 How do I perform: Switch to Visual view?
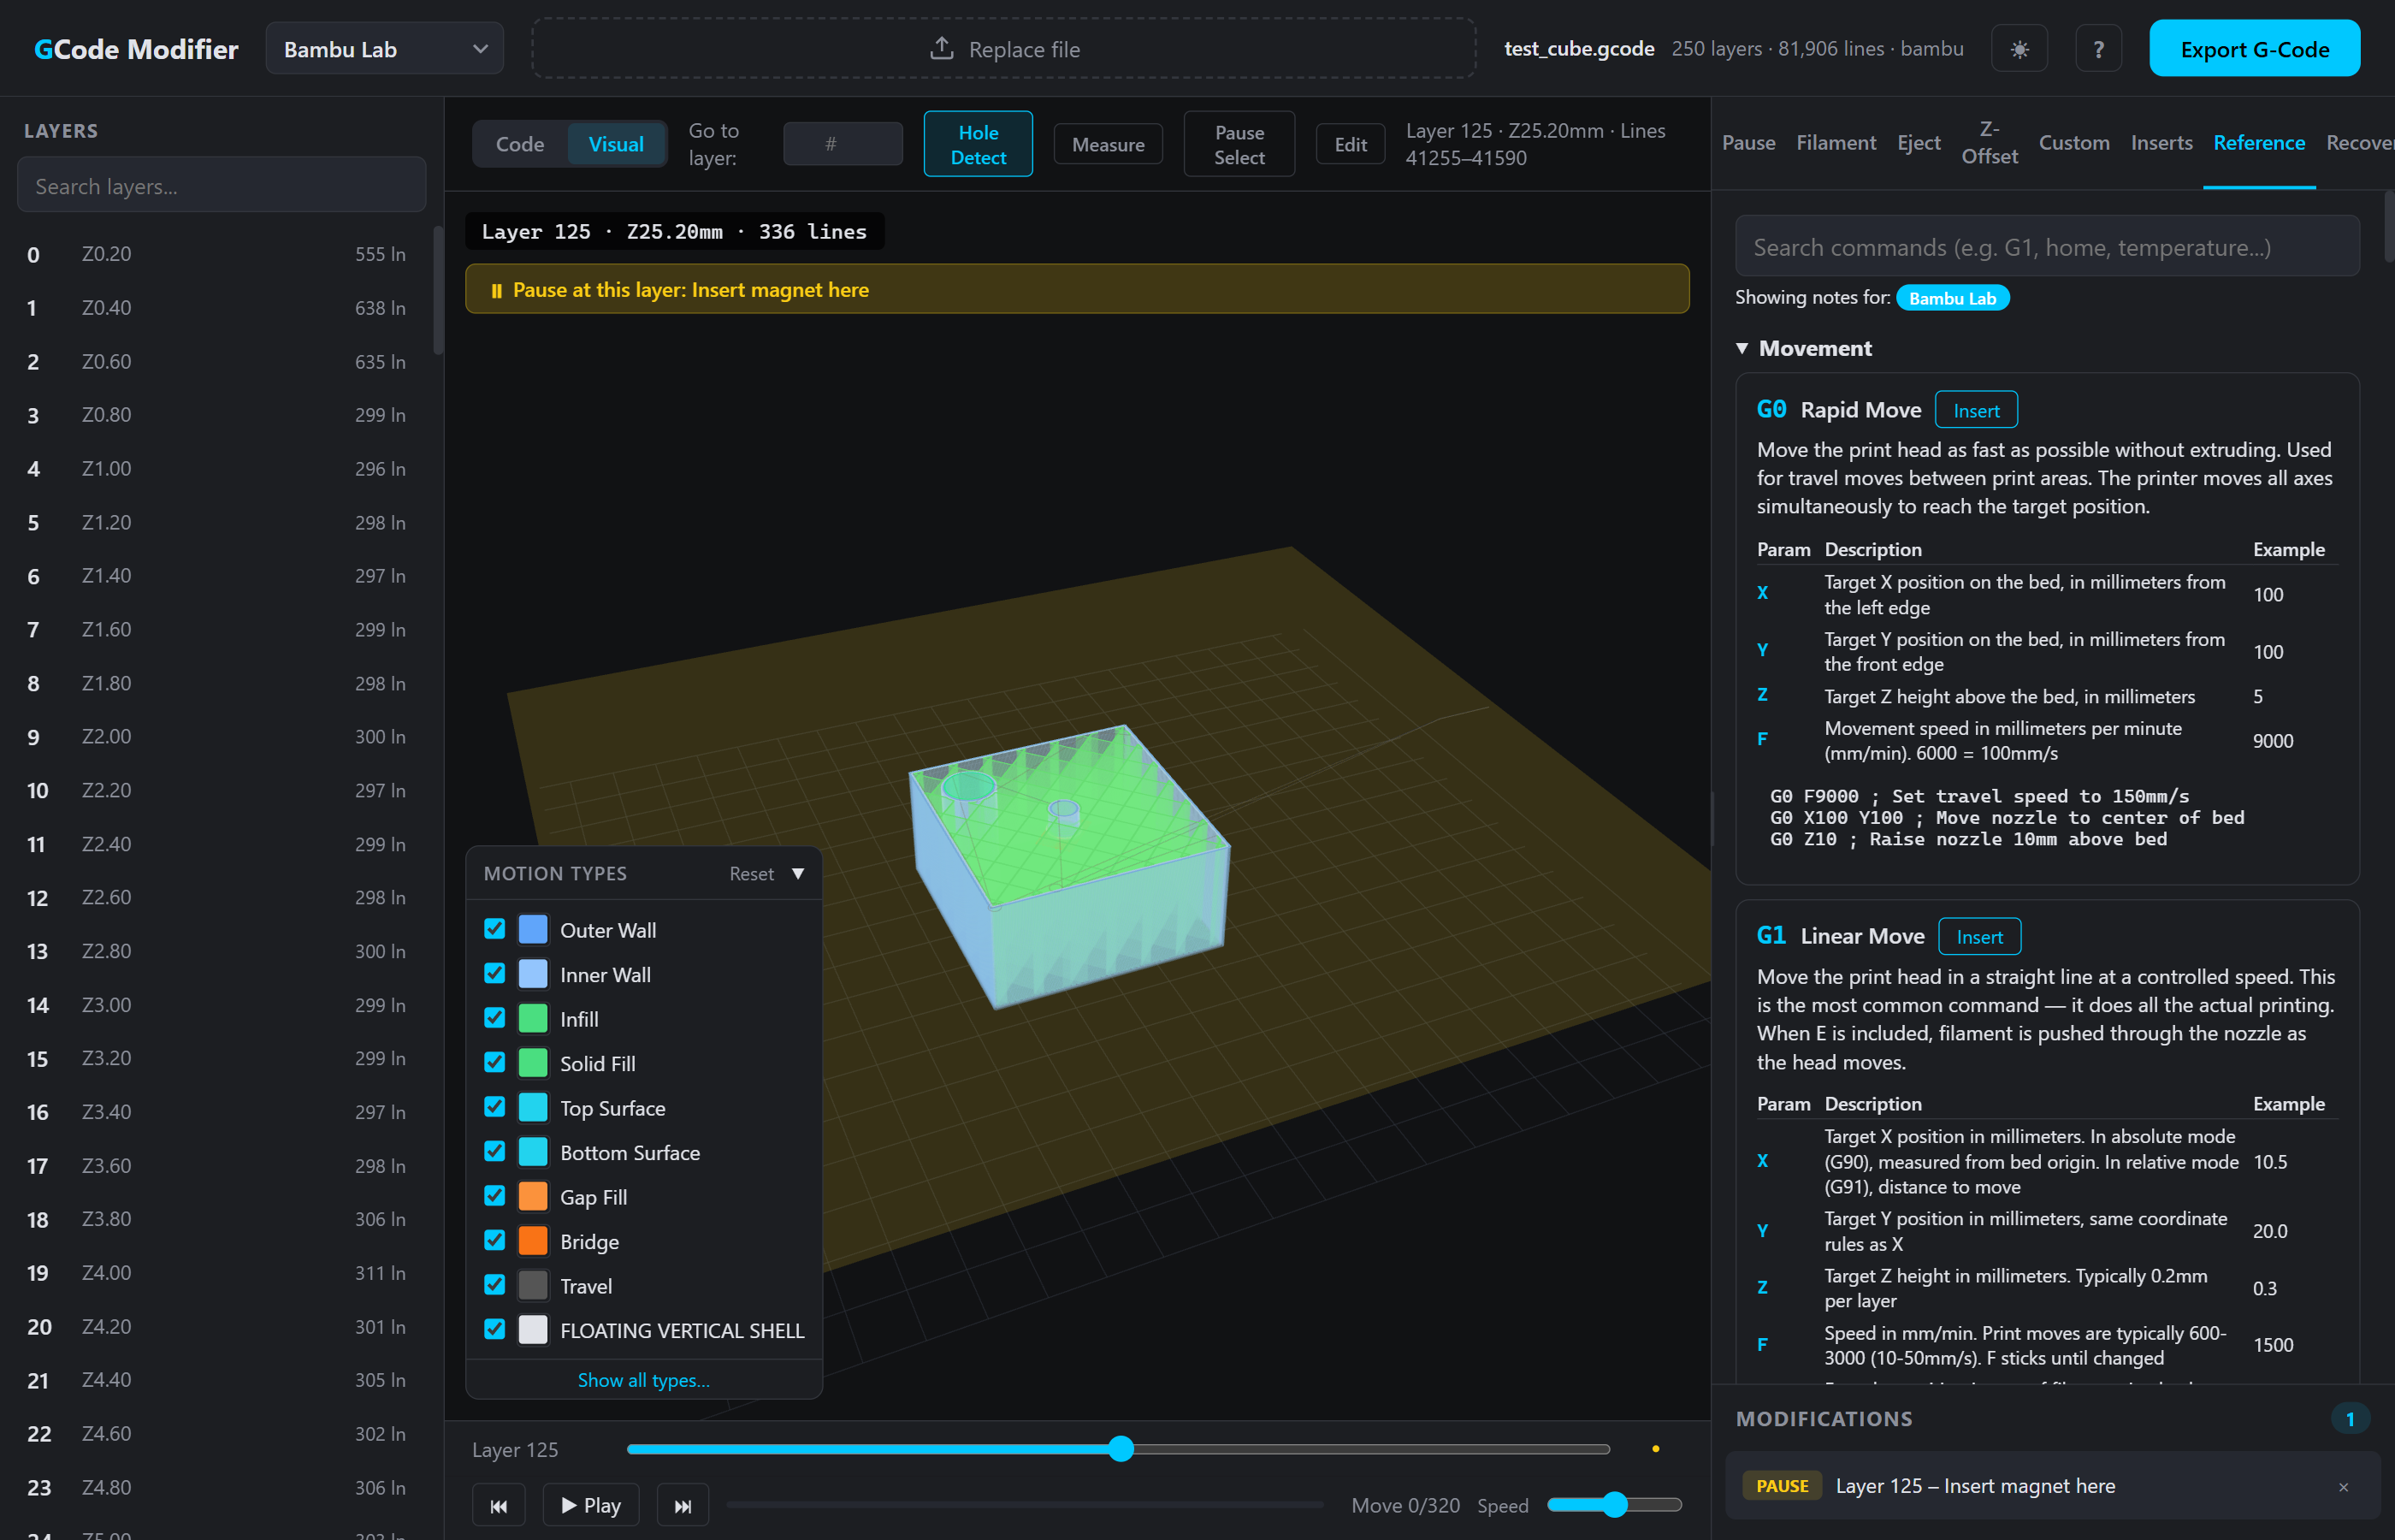tap(616, 144)
